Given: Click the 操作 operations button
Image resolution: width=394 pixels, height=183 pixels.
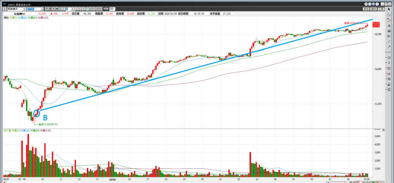Looking at the screenshot, I should point(374,8).
